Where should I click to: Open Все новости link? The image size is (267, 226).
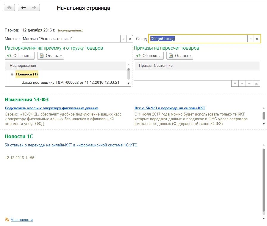pos(22,219)
